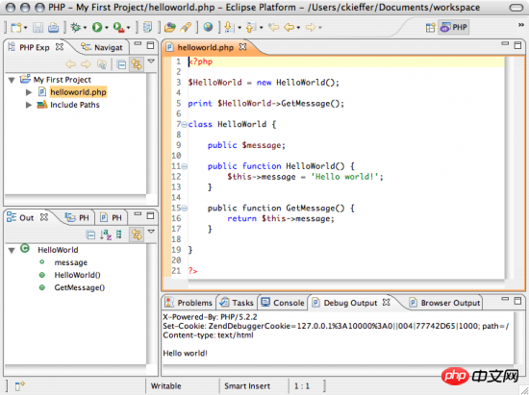
Task: Switch to the Browser Output tab
Action: point(445,303)
